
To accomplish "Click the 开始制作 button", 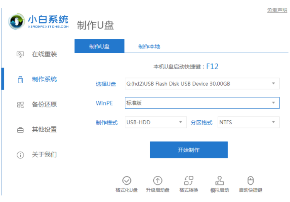I will [x=189, y=150].
